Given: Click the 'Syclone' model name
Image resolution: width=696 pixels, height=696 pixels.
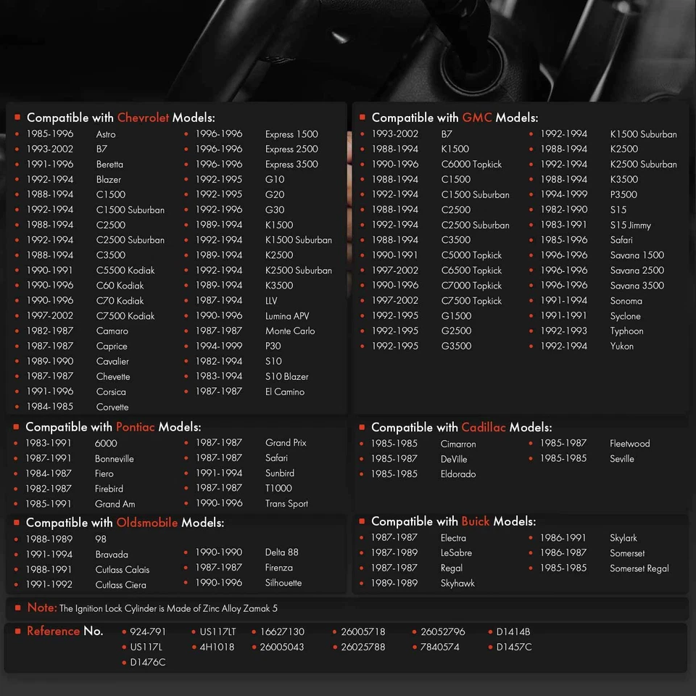Looking at the screenshot, I should (x=625, y=316).
